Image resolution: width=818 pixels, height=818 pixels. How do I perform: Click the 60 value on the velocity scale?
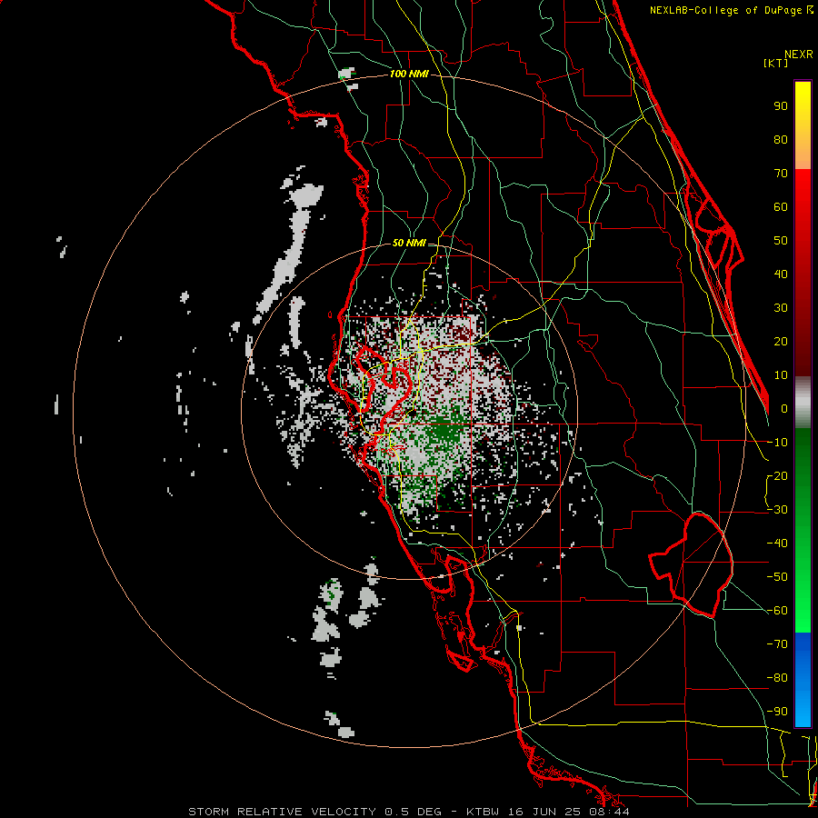tap(781, 207)
